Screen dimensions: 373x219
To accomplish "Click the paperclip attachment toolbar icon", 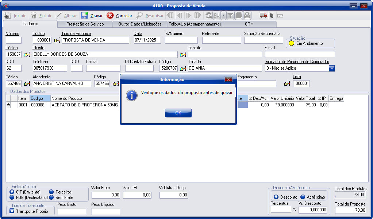I will pyautogui.click(x=272, y=16).
